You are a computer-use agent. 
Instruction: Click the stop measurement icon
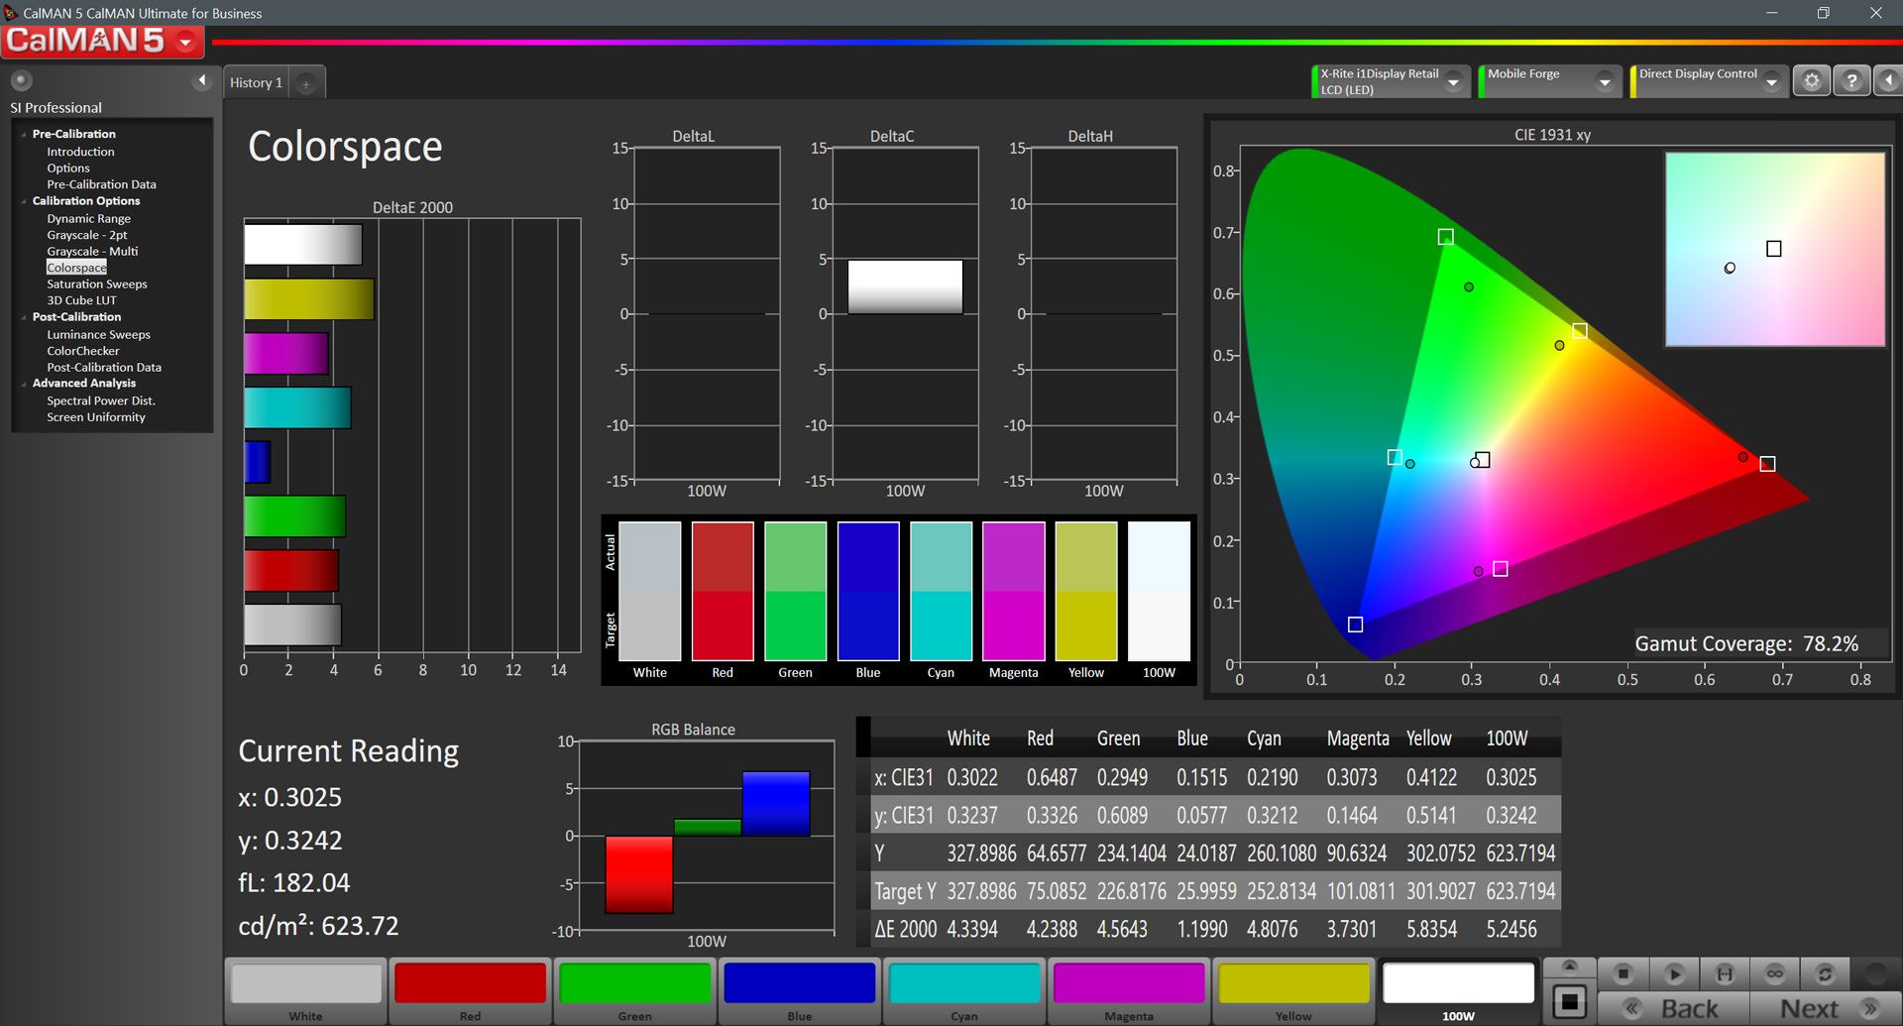click(x=1623, y=973)
